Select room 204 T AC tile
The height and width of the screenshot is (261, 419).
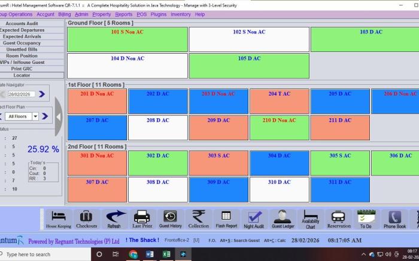[x=280, y=101]
